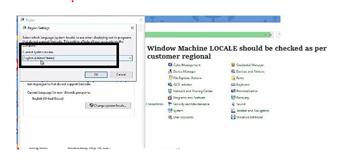Expand the Control Panel address bar dropdown chevron

click(x=265, y=35)
